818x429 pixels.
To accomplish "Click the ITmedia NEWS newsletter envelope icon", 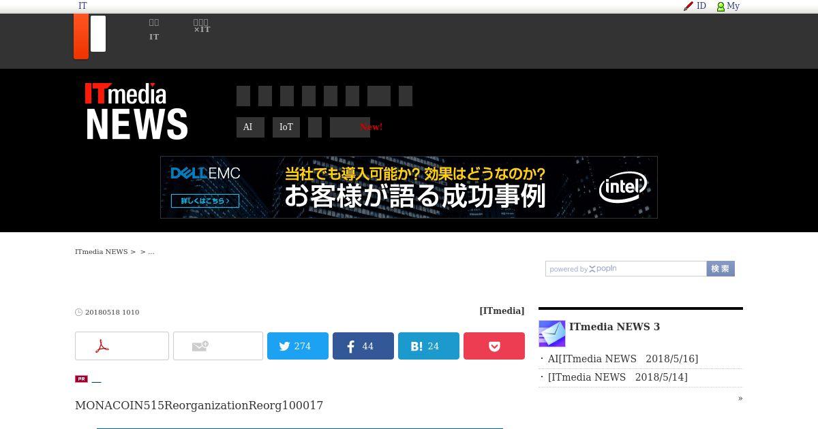I will tap(552, 334).
